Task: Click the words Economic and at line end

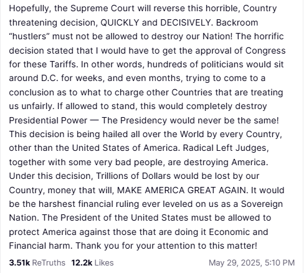Action: click(239, 232)
